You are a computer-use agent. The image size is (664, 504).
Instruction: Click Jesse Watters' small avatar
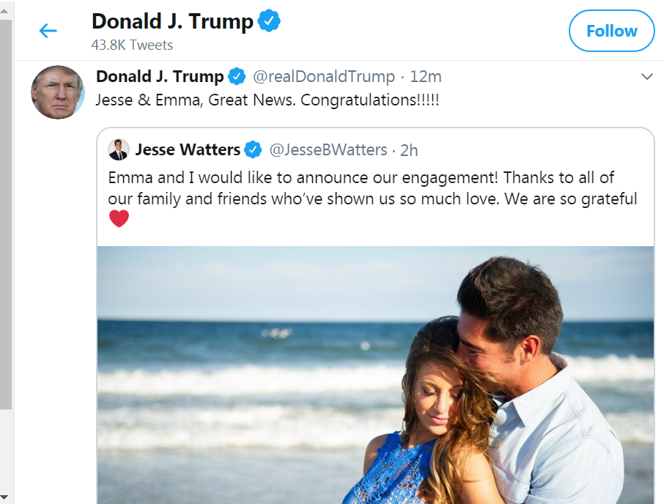[119, 149]
